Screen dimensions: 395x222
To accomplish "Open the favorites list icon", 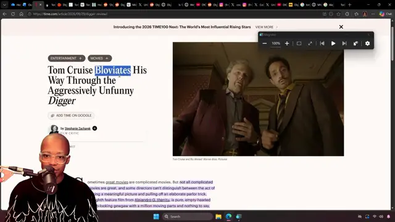I will tap(356, 14).
